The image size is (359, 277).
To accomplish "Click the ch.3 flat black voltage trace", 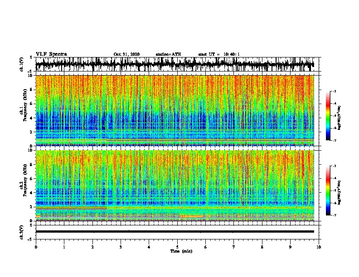I will coord(175,232).
